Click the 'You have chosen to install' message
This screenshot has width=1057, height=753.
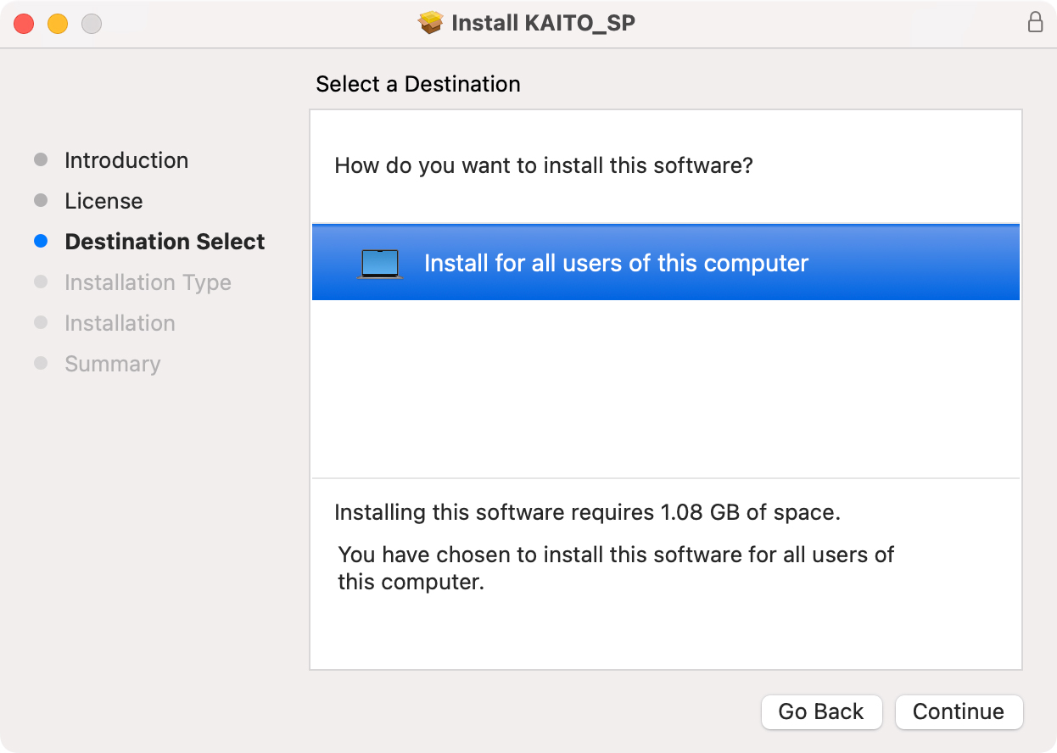[616, 568]
